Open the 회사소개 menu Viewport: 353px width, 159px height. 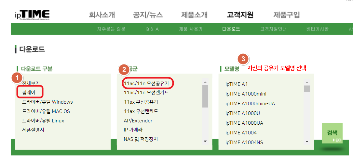102,15
